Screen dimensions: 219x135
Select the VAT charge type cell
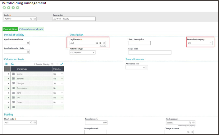[34, 98]
